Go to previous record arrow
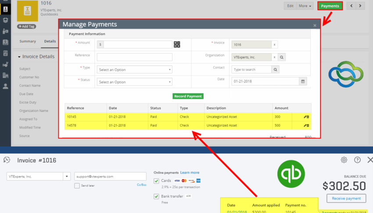Image resolution: width=373 pixels, height=213 pixels. click(351, 6)
